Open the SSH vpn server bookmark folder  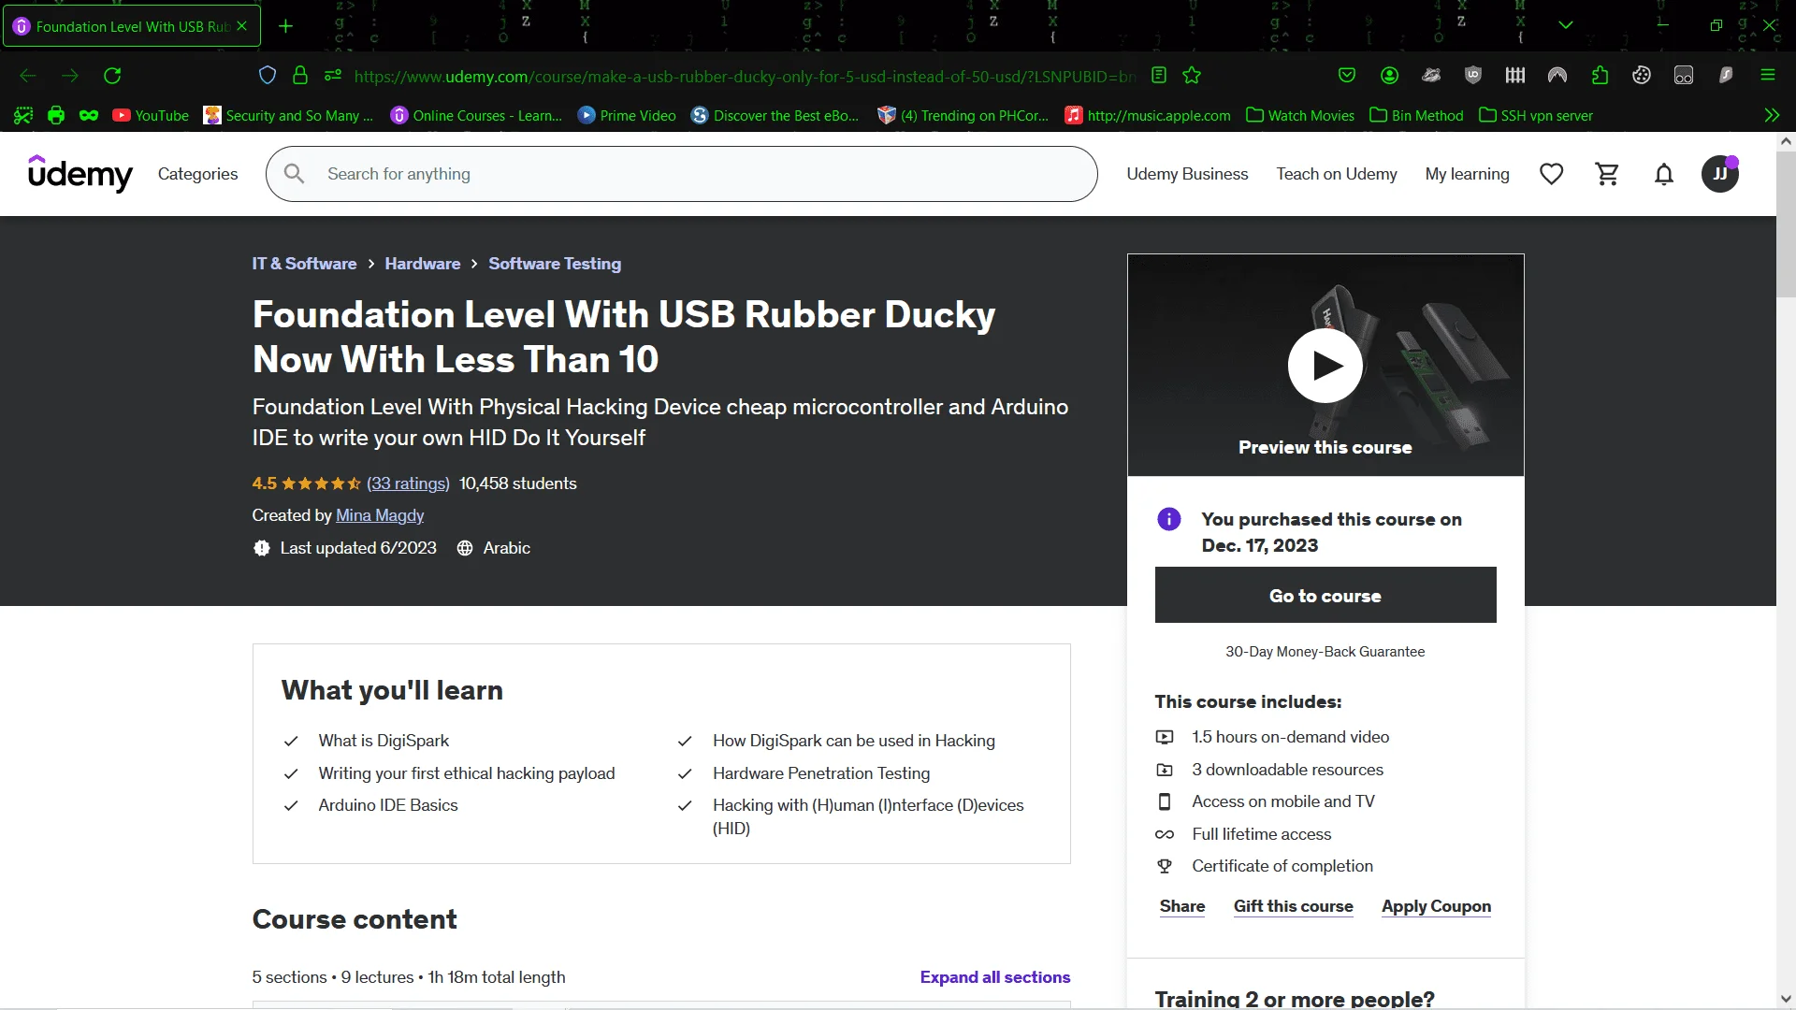1536,115
